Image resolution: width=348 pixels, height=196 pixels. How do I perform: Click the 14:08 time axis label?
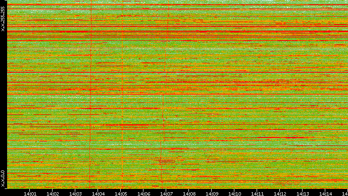click(189, 194)
